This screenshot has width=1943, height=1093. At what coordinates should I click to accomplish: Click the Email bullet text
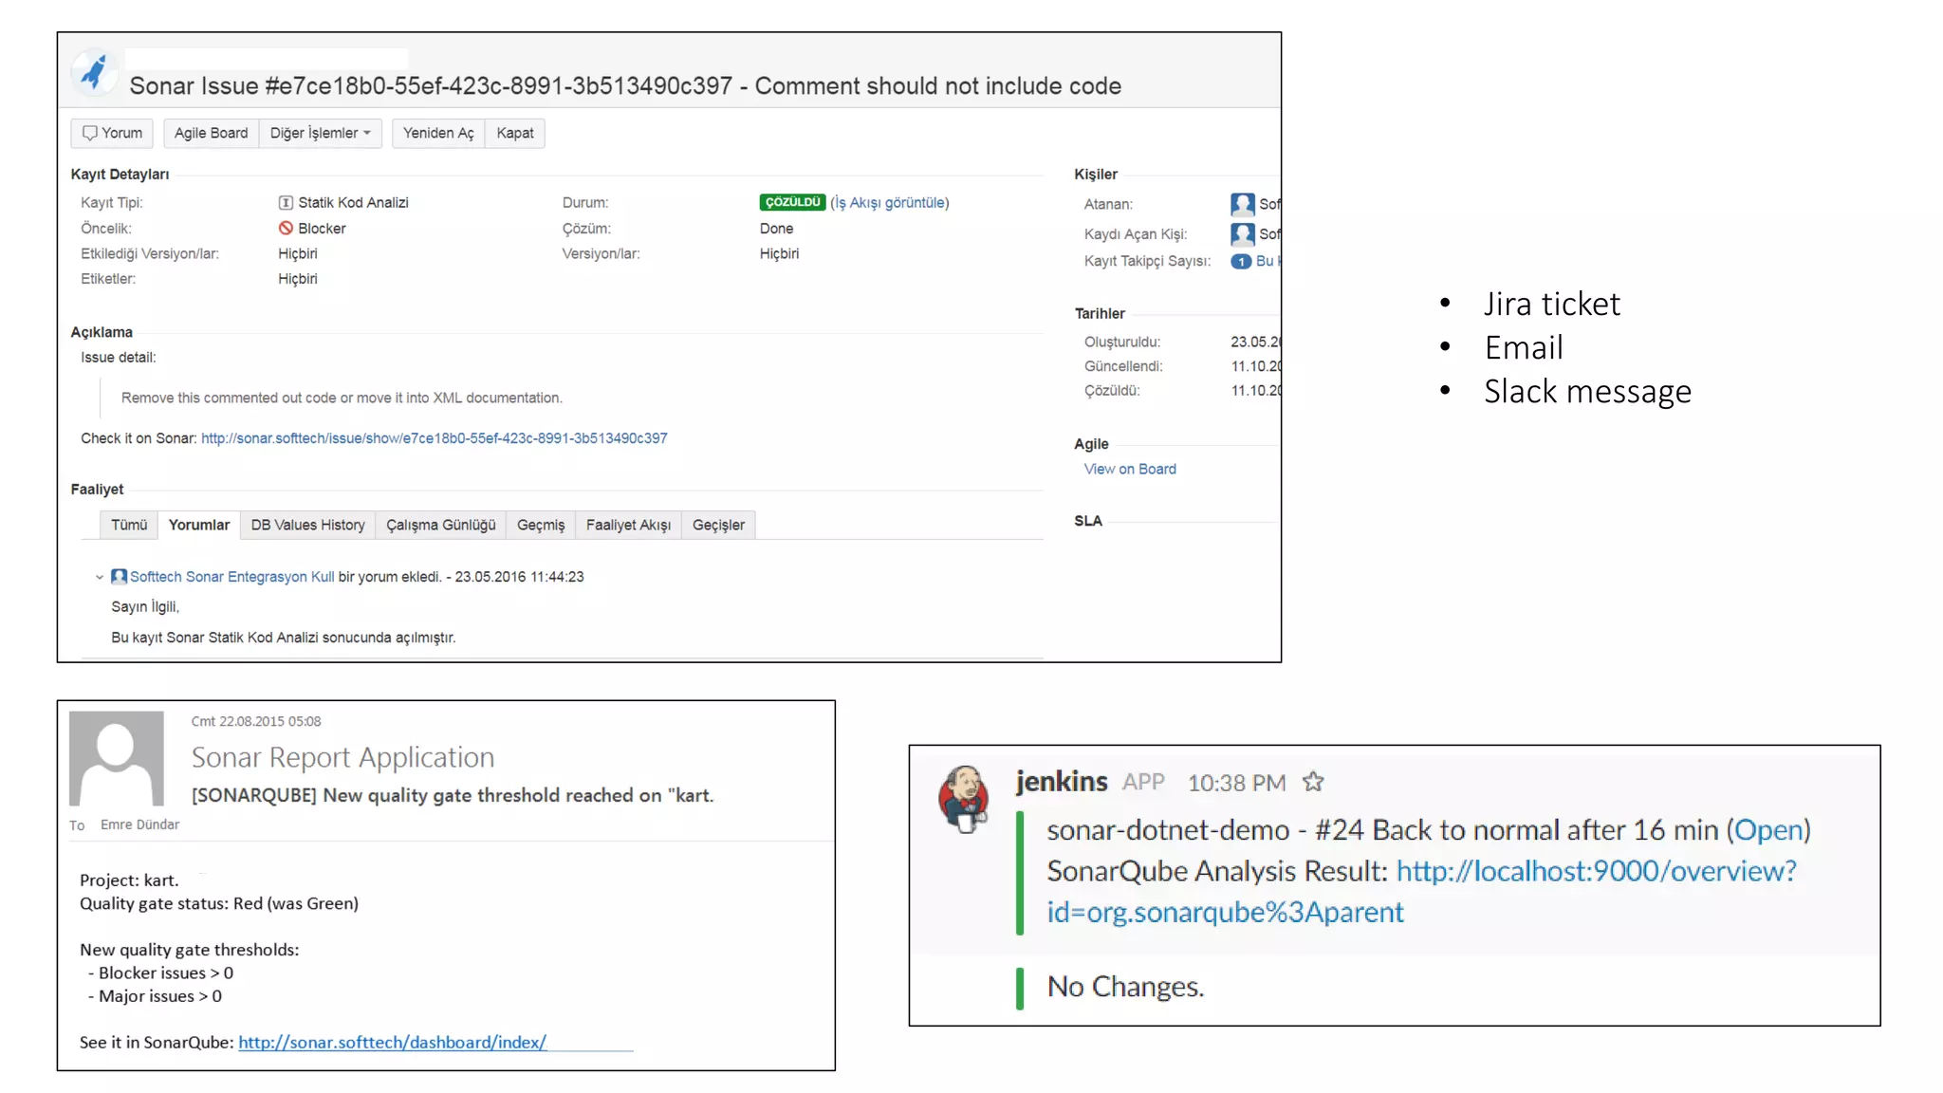coord(1524,347)
